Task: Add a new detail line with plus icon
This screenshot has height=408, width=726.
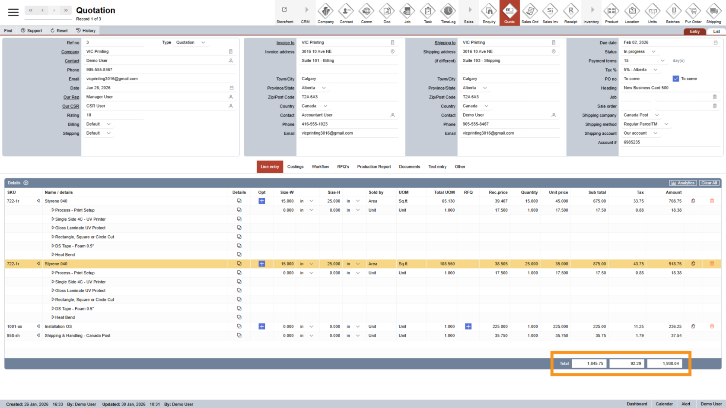Action: 26,183
